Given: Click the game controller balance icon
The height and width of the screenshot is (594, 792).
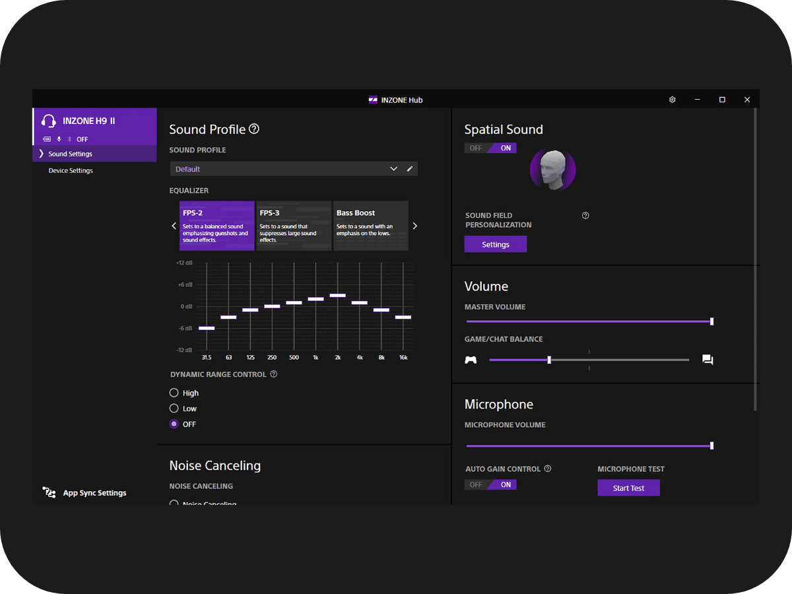Looking at the screenshot, I should [x=471, y=360].
